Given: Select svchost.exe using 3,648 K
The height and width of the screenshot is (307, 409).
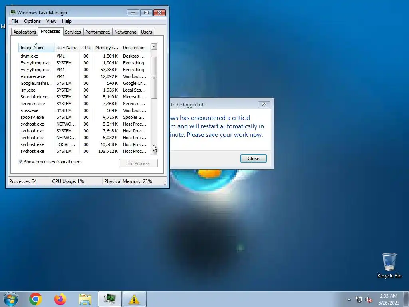Looking at the screenshot, I should pyautogui.click(x=84, y=131).
